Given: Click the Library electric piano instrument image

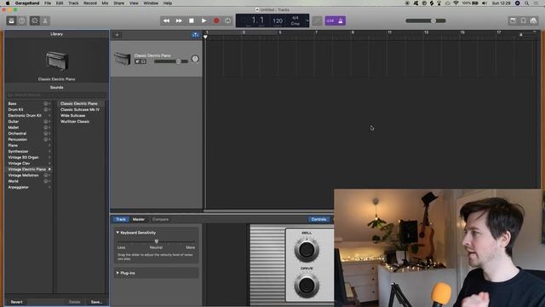Looking at the screenshot, I should click(x=57, y=61).
